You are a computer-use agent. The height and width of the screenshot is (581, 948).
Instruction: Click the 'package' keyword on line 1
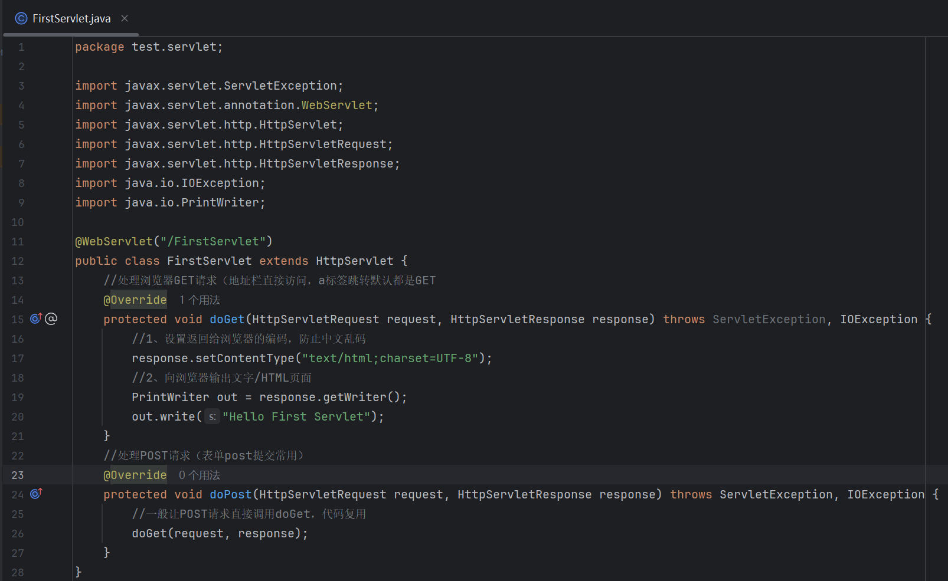pyautogui.click(x=100, y=47)
